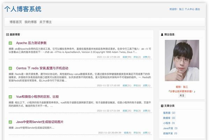Click 点赞(0) on the Vue post
Viewport: 209px width, 140px height.
pos(147,111)
